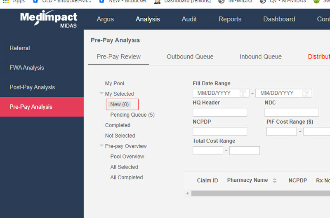The width and height of the screenshot is (330, 218).
Task: Collapse the Pre-pay Overview tree node
Action: (101, 146)
